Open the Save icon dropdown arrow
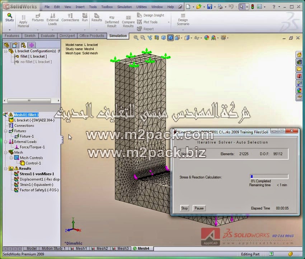Image resolution: width=305 pixels, height=259 pixels. 215,7
